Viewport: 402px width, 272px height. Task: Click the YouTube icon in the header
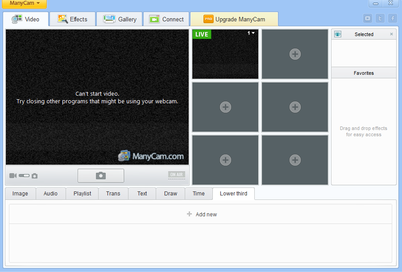367,18
